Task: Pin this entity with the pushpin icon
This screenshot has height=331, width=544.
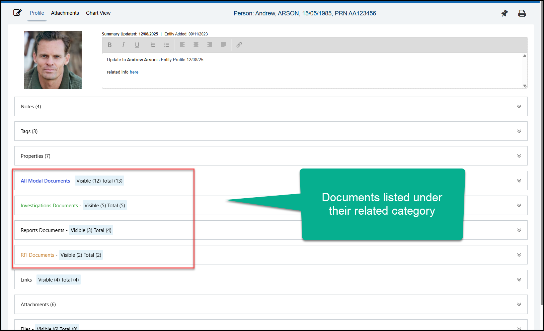Action: click(504, 13)
